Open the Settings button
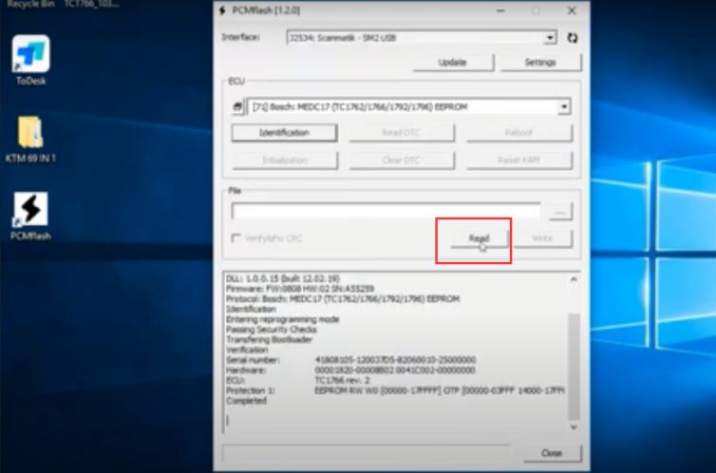Screen dimensions: 716x473 540,63
